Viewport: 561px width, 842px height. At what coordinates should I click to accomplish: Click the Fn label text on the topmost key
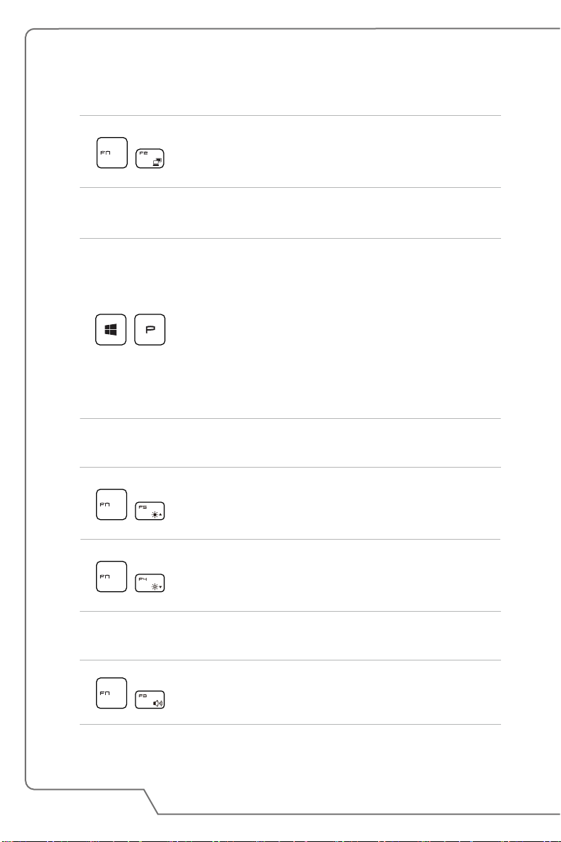click(105, 153)
